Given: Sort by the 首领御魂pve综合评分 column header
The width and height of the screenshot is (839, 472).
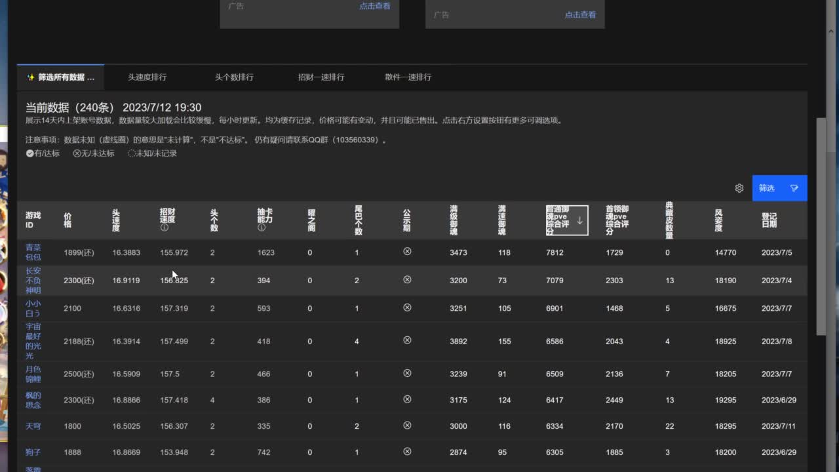Looking at the screenshot, I should click(x=617, y=220).
